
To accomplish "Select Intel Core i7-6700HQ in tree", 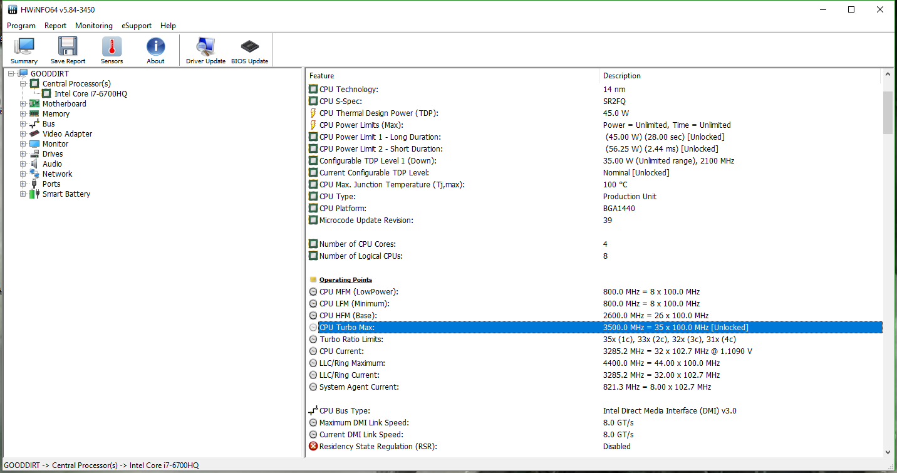I will tap(90, 94).
